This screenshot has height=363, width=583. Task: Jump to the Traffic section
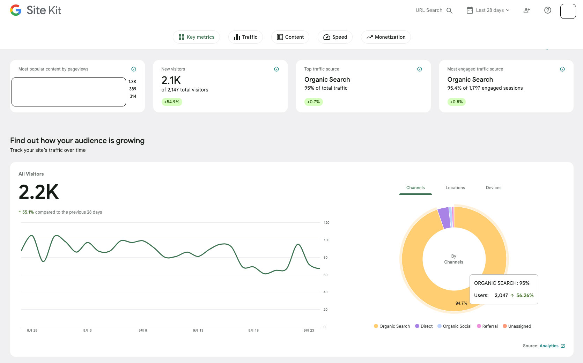(245, 37)
